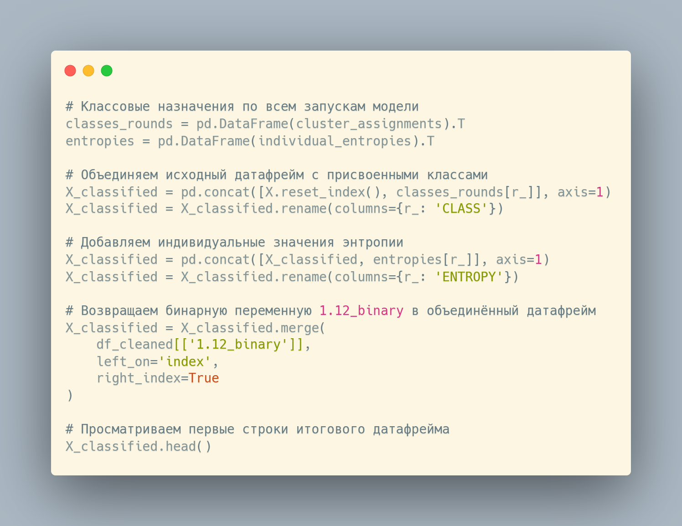Click the green maximize window dot
The width and height of the screenshot is (682, 526).
pos(107,71)
